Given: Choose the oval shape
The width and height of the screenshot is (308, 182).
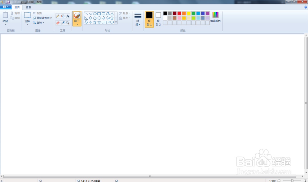Looking at the screenshot, I should (x=95, y=14).
